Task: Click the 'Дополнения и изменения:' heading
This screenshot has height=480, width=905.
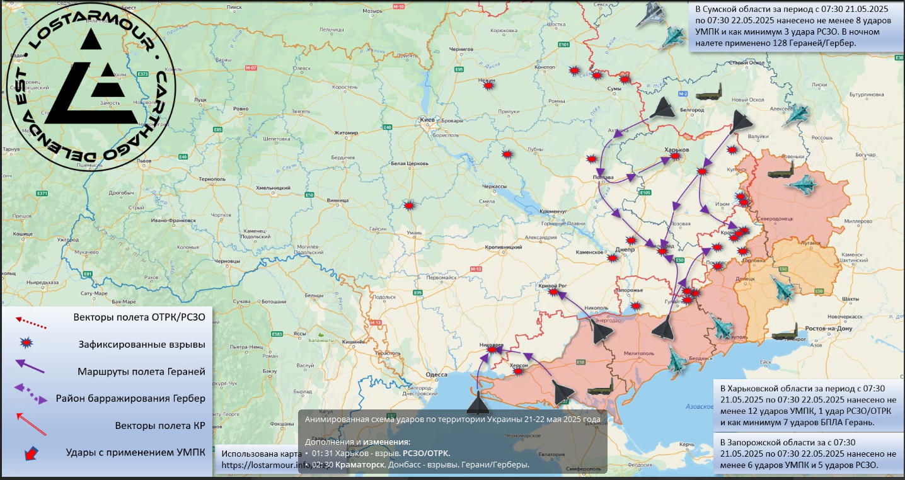Action: (x=357, y=442)
